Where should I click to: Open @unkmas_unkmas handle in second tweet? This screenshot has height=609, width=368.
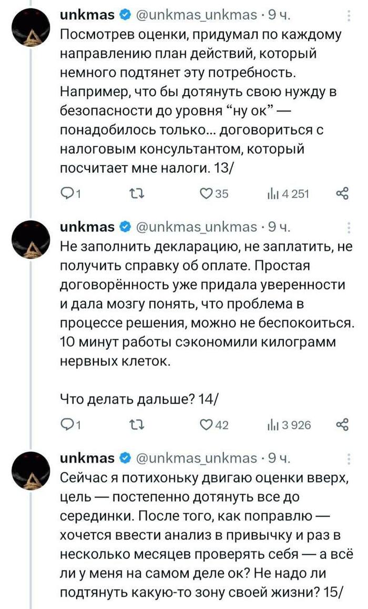point(197,227)
